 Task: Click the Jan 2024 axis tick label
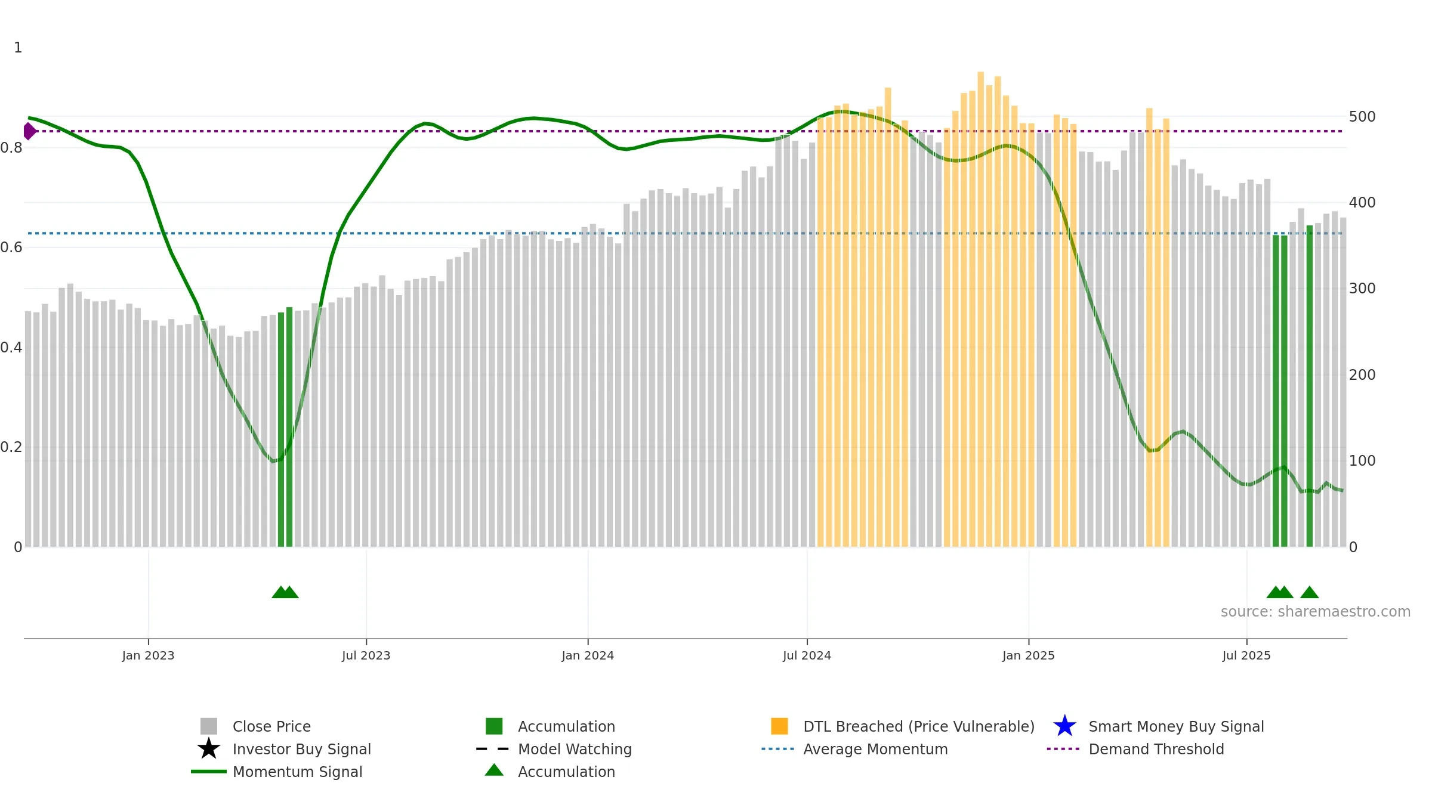(x=588, y=655)
